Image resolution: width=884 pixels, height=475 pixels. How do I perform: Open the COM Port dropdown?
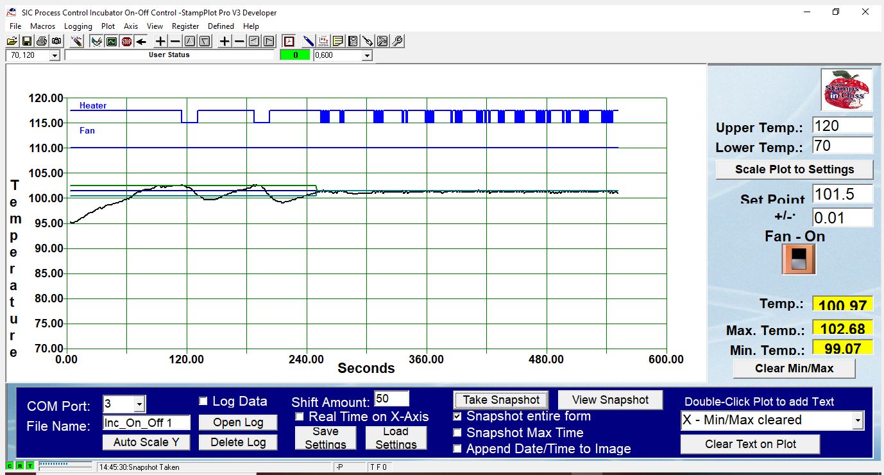click(x=139, y=404)
